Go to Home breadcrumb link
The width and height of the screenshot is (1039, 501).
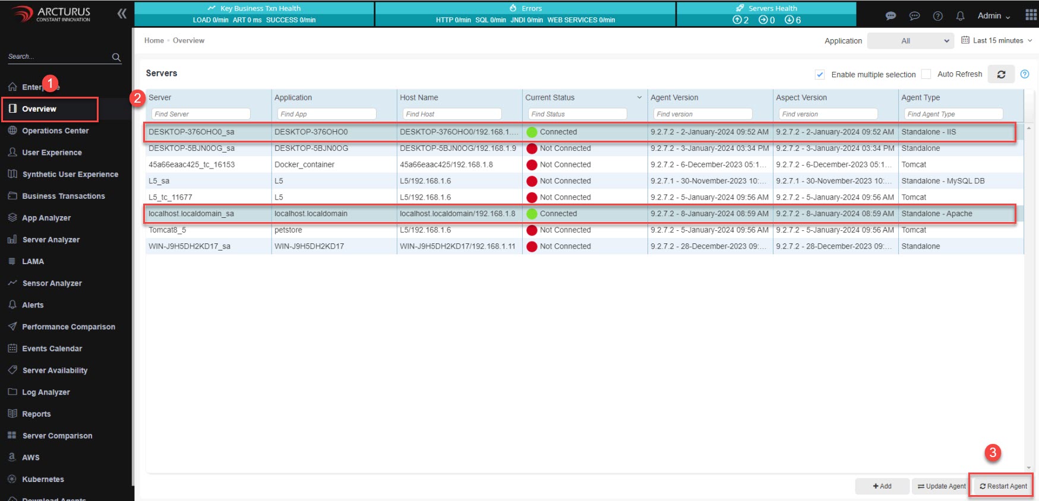click(154, 40)
